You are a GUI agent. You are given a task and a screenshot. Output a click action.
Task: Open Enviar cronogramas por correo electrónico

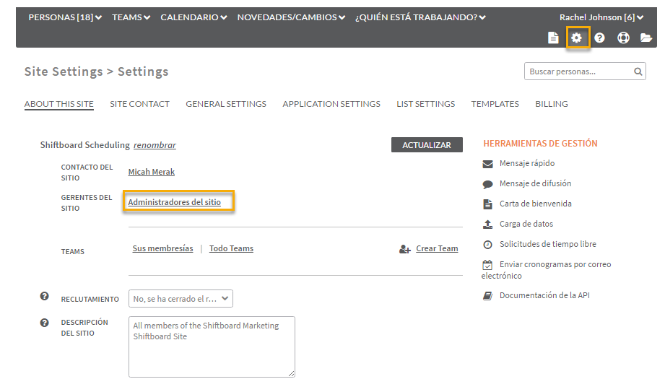point(547,270)
